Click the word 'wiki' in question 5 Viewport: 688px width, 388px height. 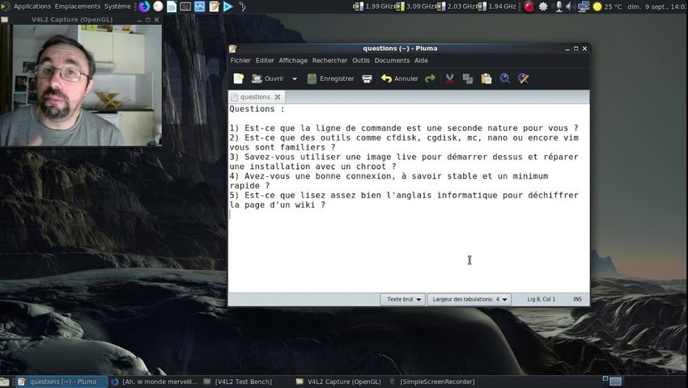click(304, 205)
